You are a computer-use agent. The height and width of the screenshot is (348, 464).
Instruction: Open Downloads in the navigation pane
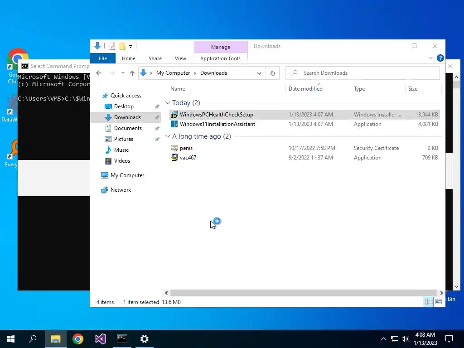pyautogui.click(x=127, y=117)
